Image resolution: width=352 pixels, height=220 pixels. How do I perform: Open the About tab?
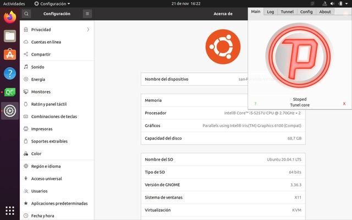tap(325, 12)
